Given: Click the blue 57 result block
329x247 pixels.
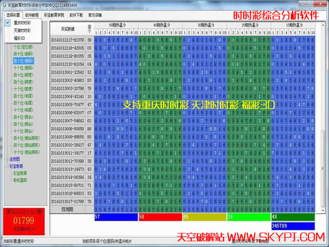Looking at the screenshot, I should (x=116, y=218).
